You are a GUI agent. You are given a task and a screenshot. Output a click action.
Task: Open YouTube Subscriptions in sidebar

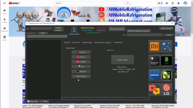pyautogui.click(x=5, y=29)
